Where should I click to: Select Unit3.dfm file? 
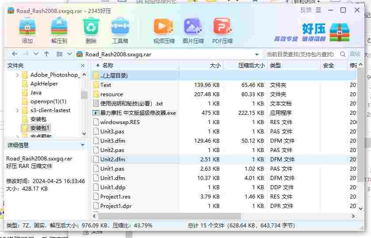113,140
